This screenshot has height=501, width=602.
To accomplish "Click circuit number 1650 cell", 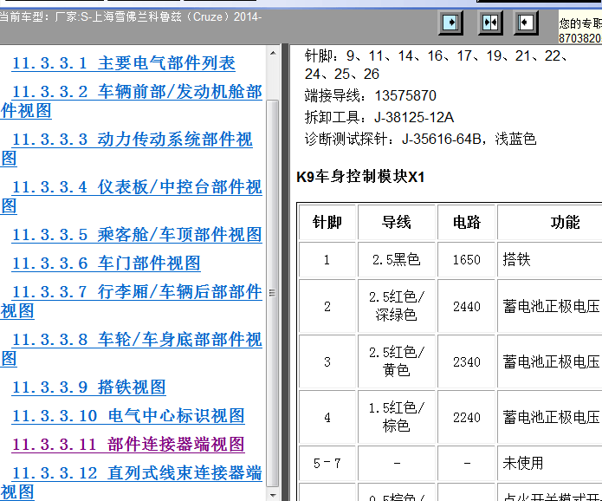I will 467,260.
